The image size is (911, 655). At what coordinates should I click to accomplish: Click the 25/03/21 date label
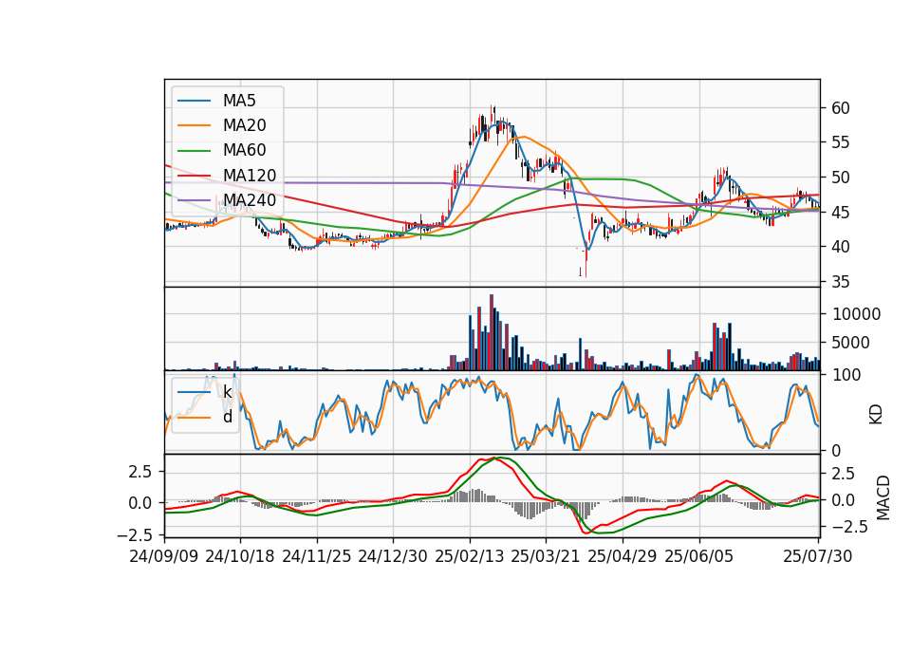point(546,556)
